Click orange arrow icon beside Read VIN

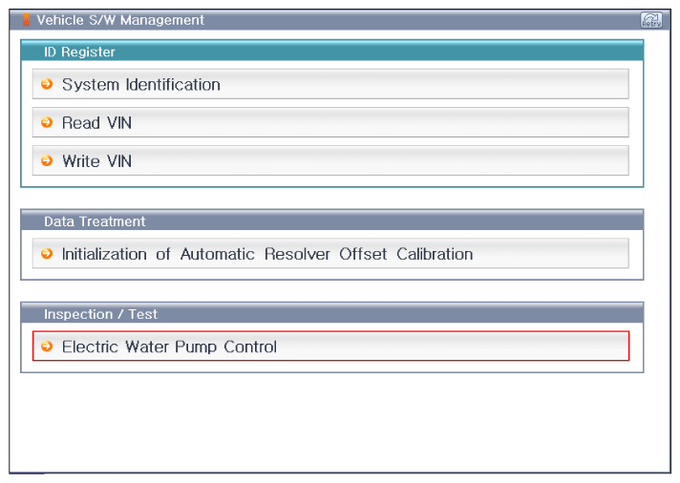[x=47, y=123]
